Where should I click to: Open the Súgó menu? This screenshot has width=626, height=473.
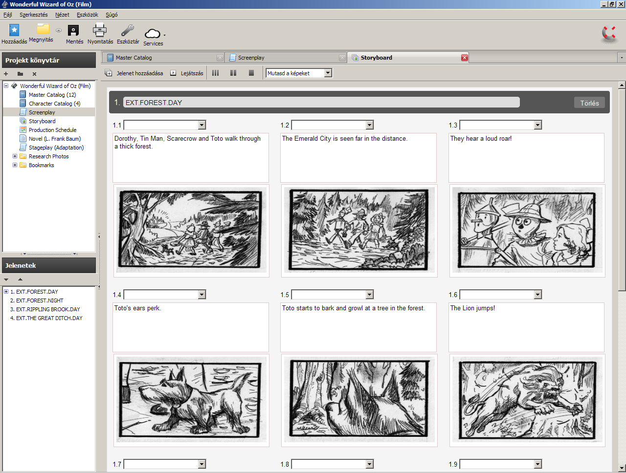[112, 15]
